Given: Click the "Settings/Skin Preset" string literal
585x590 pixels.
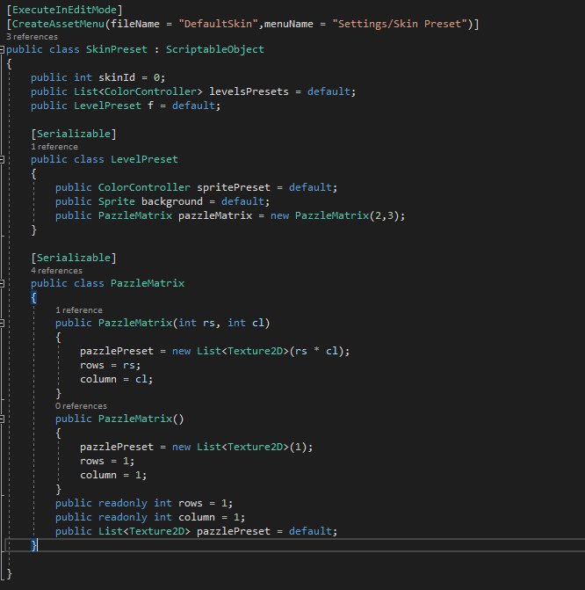Looking at the screenshot, I should 400,24.
